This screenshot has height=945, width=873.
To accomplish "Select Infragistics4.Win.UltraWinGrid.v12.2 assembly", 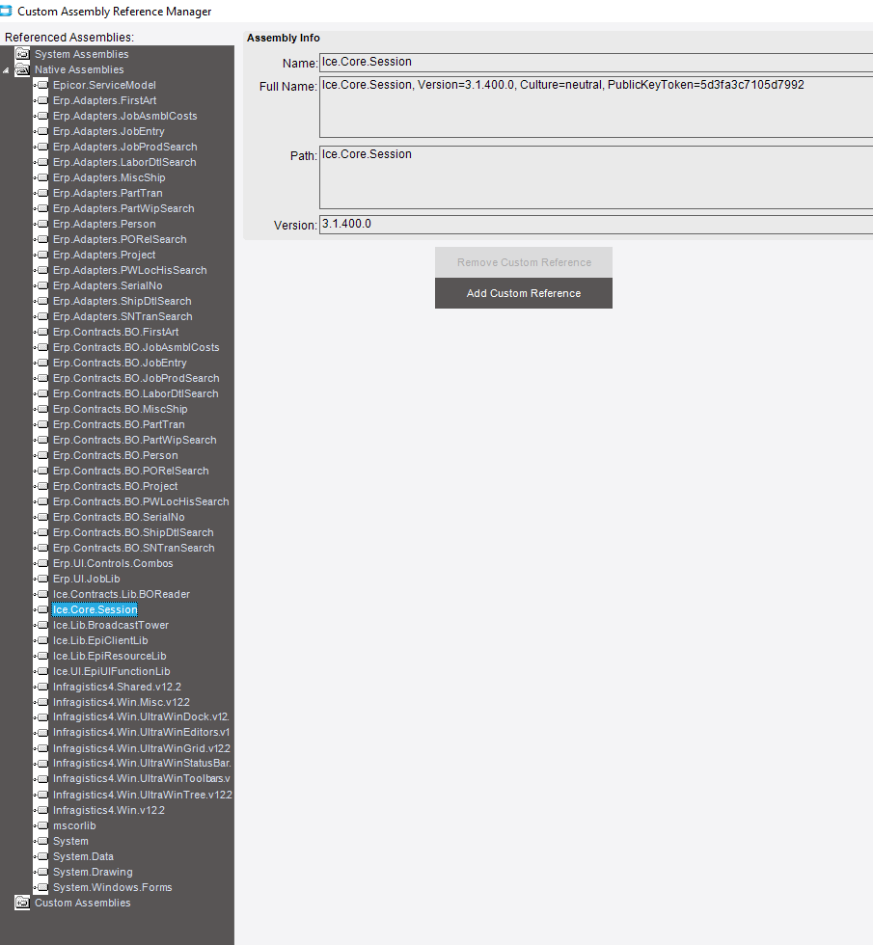I will coord(142,748).
